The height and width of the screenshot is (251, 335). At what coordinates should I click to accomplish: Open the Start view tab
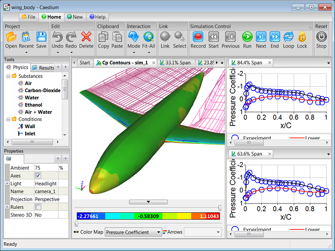coord(85,63)
